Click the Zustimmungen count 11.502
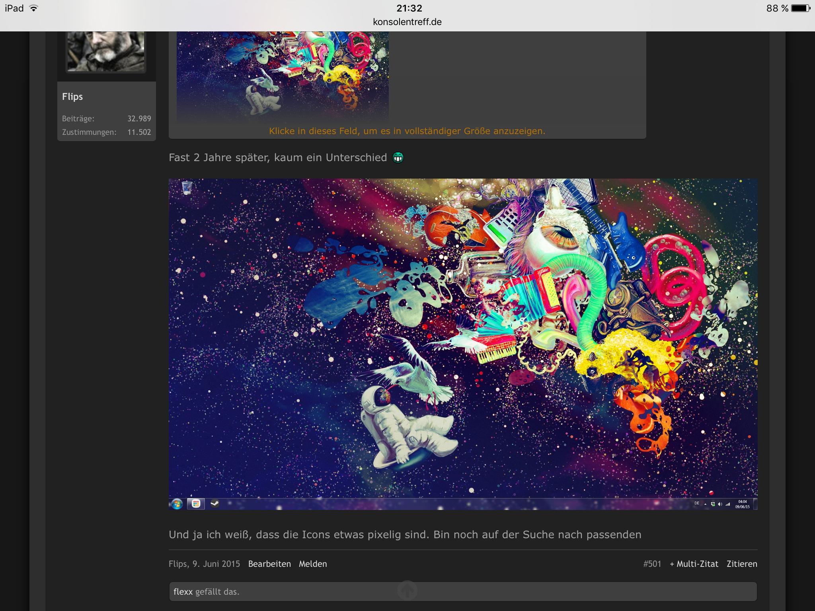Image resolution: width=815 pixels, height=611 pixels. click(139, 132)
